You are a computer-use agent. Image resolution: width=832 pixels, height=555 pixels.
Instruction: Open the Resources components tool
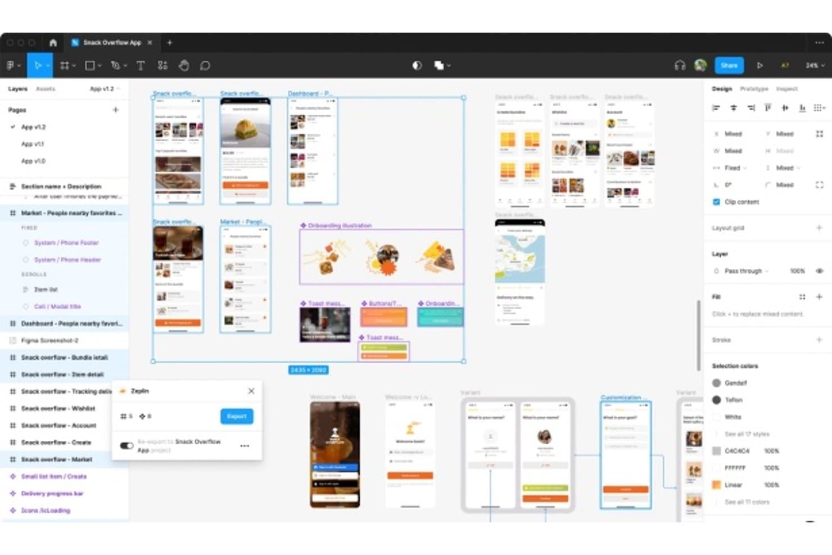tap(162, 65)
